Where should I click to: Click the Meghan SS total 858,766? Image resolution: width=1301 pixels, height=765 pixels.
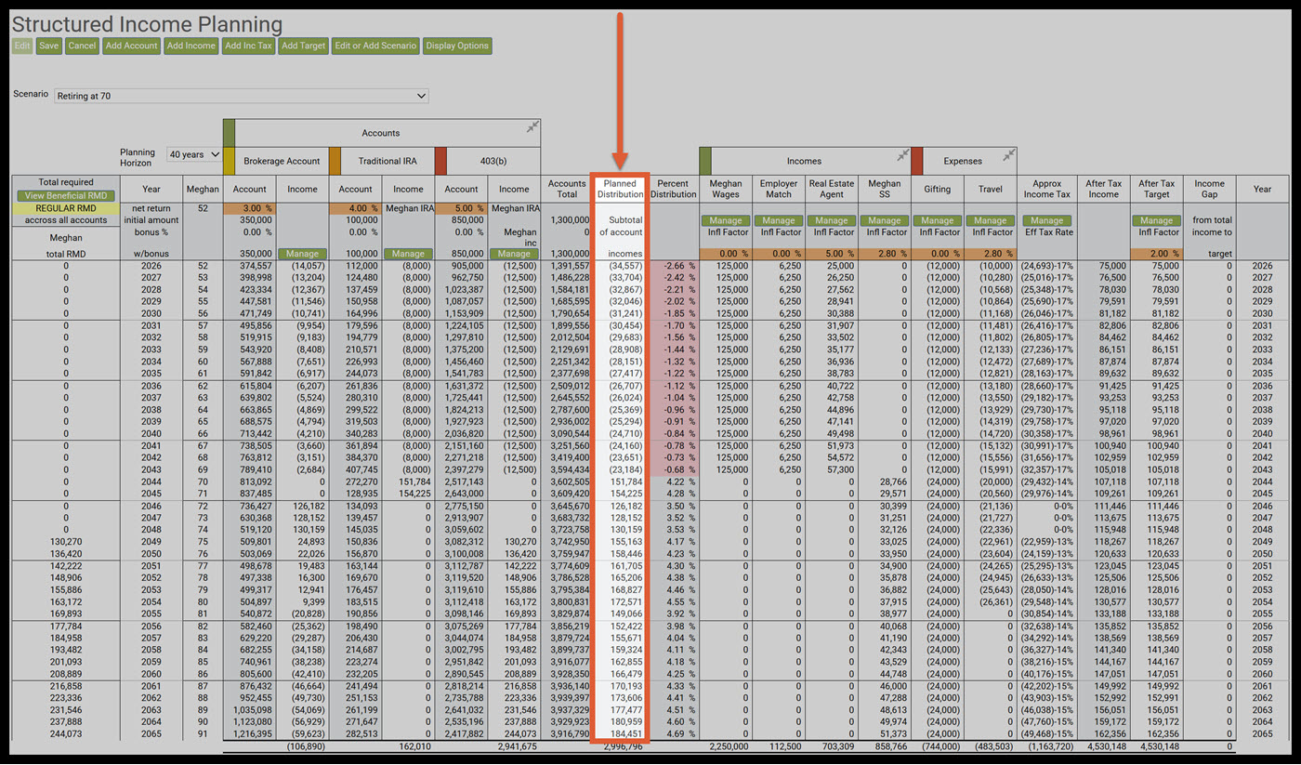click(x=891, y=746)
